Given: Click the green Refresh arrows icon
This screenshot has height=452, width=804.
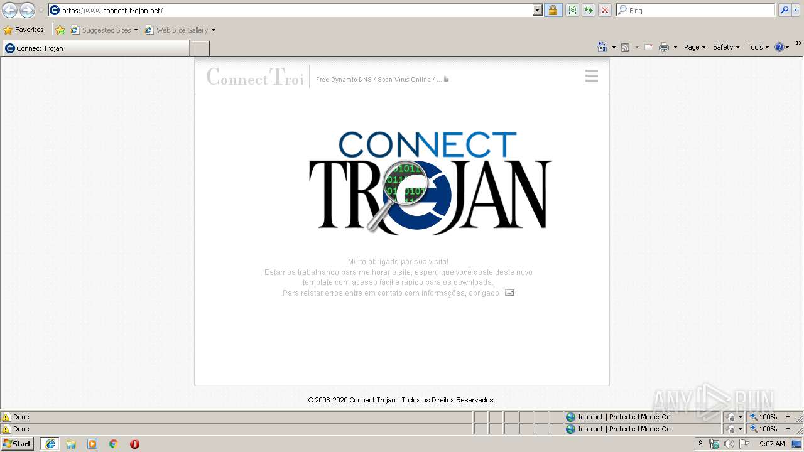Looking at the screenshot, I should pos(589,10).
